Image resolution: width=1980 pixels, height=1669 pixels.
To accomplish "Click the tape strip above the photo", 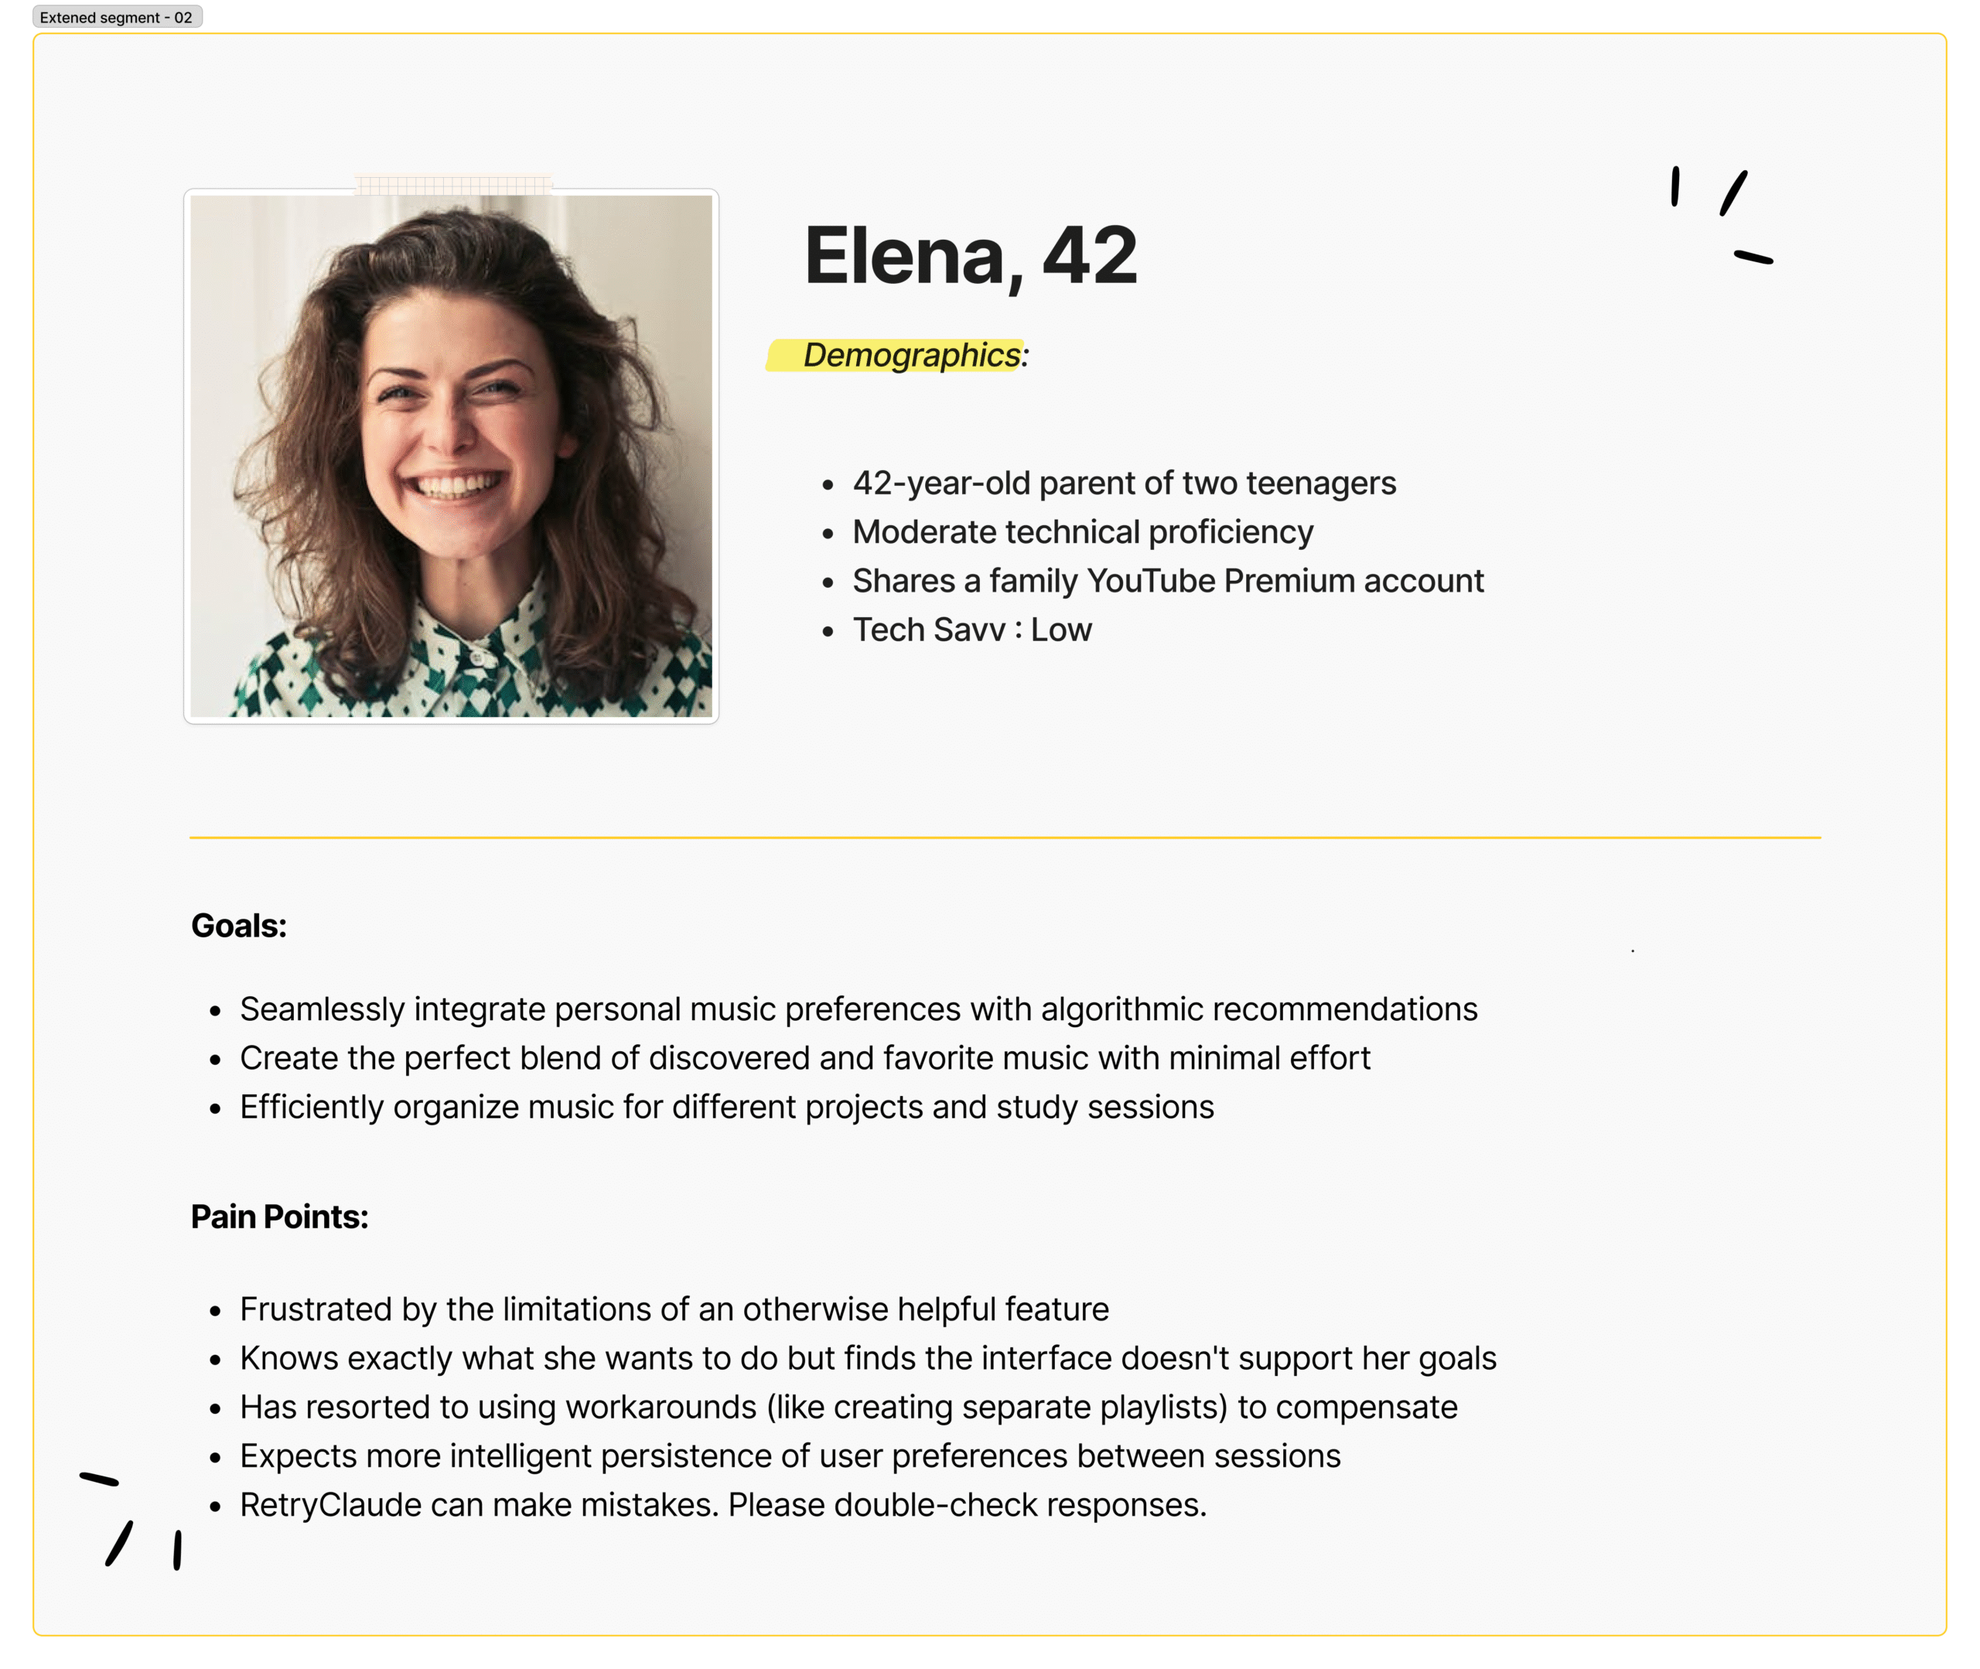I will point(453,185).
